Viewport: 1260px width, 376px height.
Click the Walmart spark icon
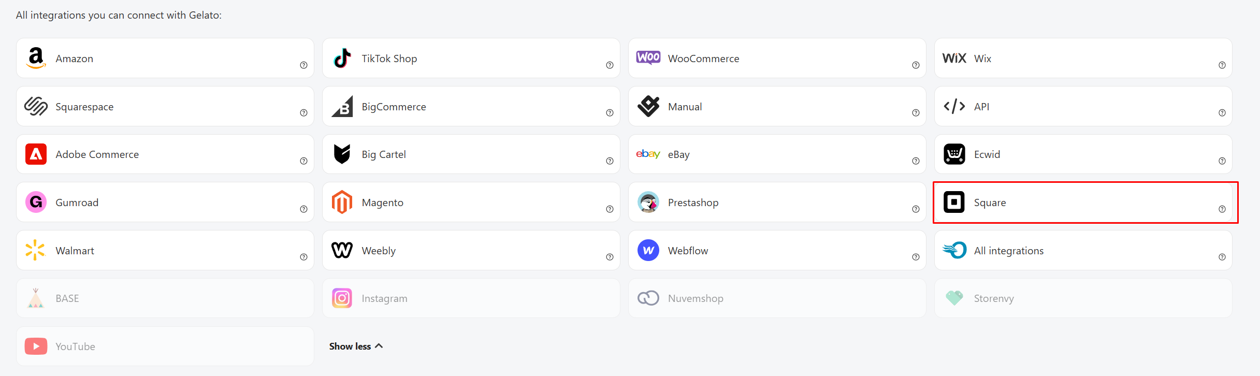point(36,250)
